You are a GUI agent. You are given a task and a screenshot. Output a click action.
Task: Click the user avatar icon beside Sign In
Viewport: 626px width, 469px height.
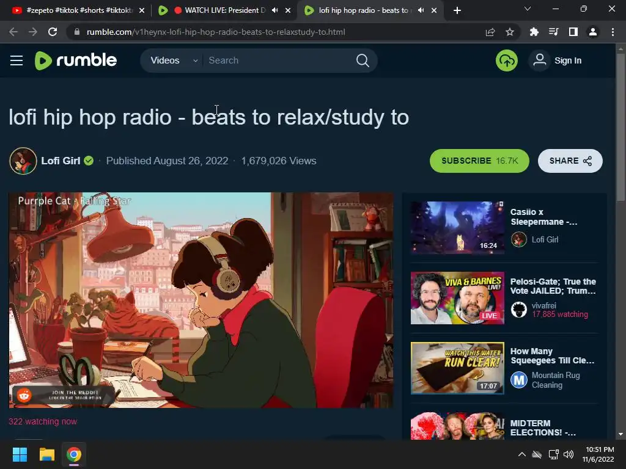tap(539, 60)
